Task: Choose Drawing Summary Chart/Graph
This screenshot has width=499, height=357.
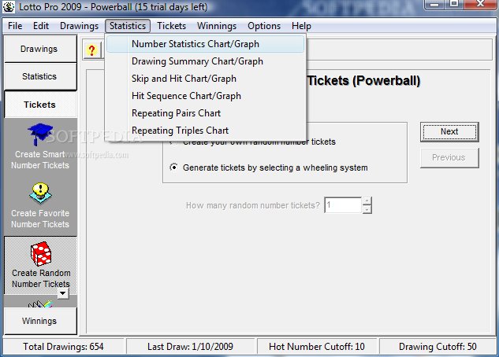Action: [205, 61]
